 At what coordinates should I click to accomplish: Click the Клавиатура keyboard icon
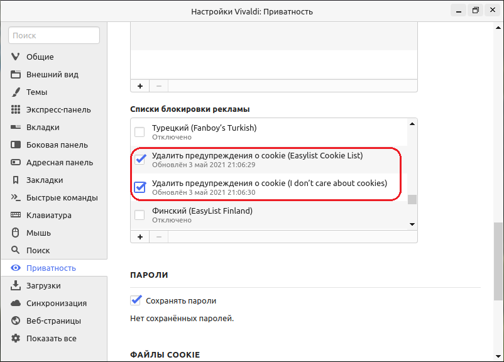pos(16,215)
